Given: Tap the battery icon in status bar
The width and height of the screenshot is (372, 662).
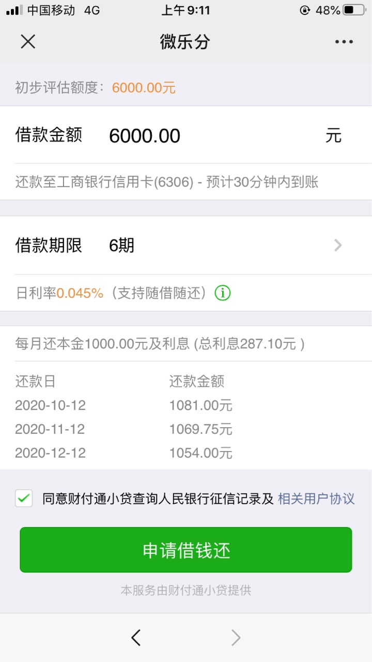Looking at the screenshot, I should 354,10.
